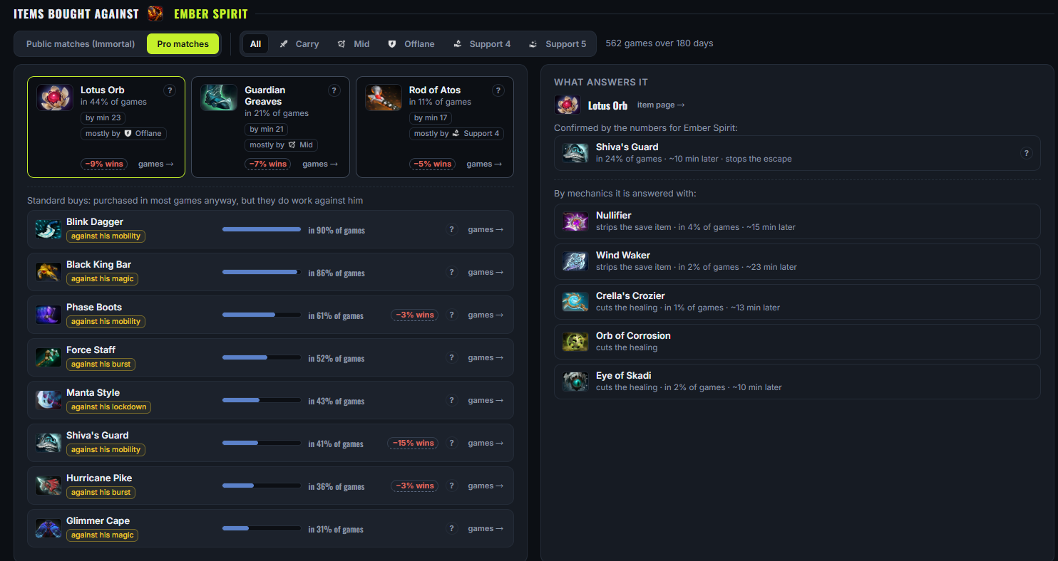Image resolution: width=1058 pixels, height=561 pixels.
Task: Select the Pro matches toggle
Action: click(x=183, y=44)
